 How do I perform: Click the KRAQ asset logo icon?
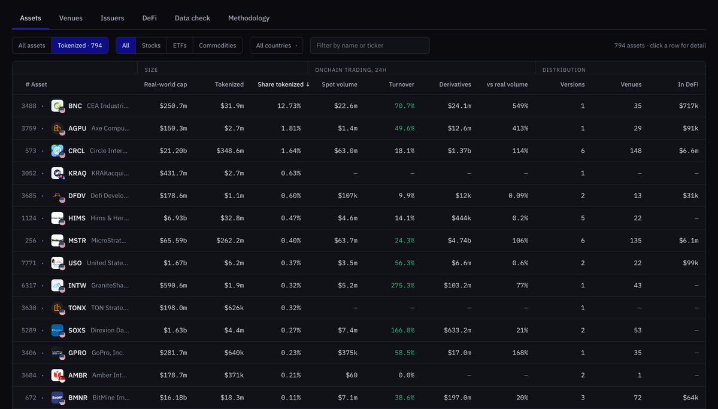pyautogui.click(x=57, y=173)
